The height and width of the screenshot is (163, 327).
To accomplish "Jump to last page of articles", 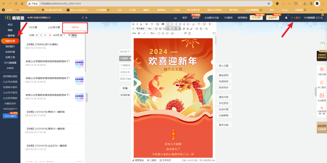I will [x=50, y=35].
